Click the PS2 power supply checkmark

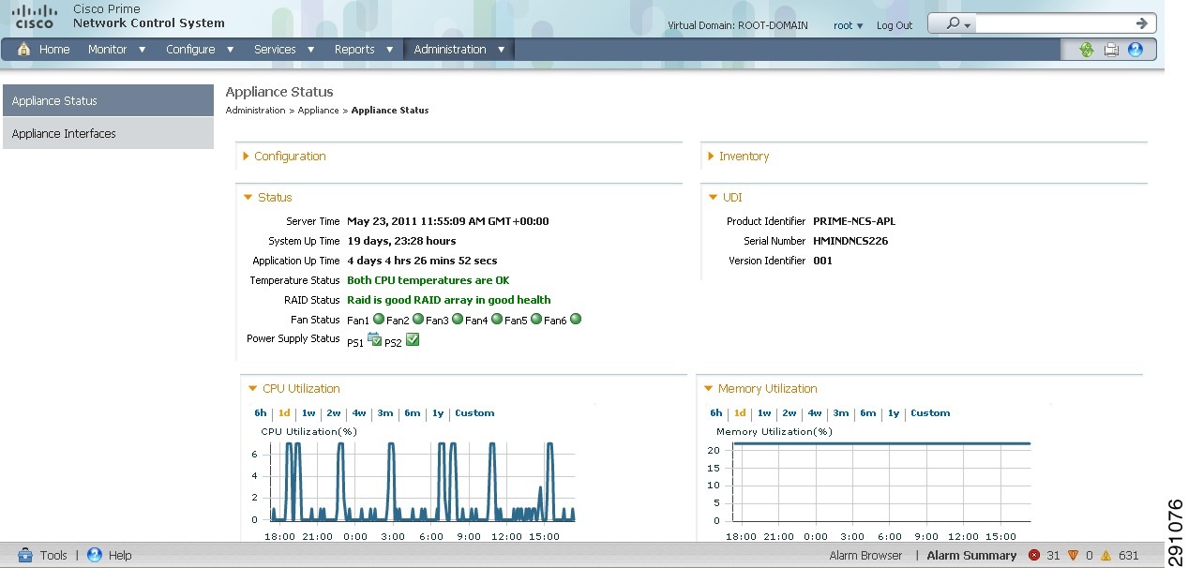(411, 340)
